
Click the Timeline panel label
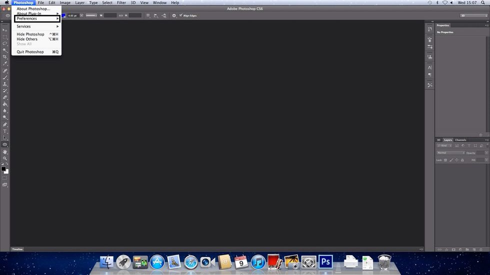click(x=17, y=249)
